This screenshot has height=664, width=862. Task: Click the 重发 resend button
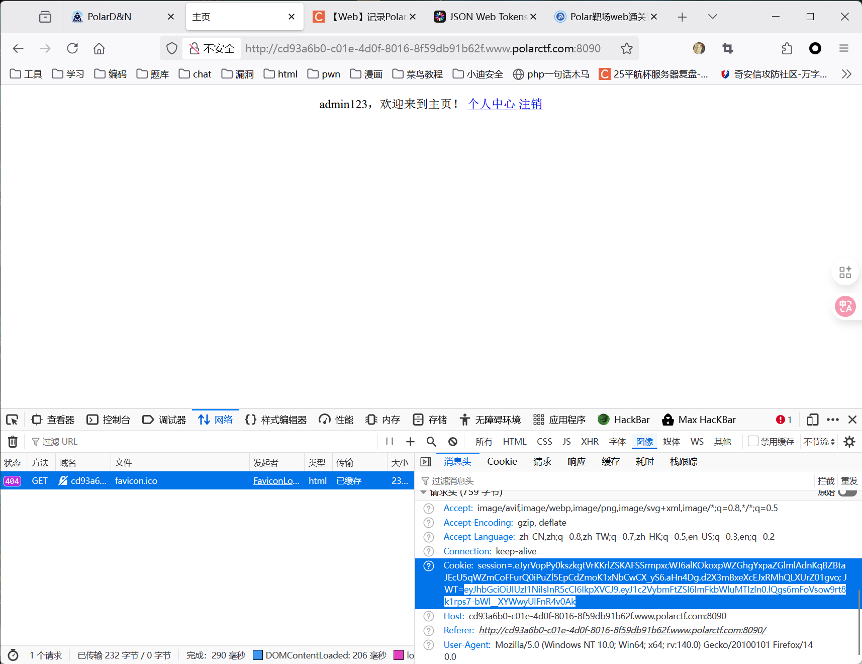[x=849, y=481]
